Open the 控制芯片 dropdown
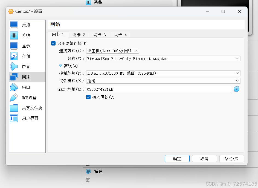This screenshot has width=258, height=188. tap(163, 73)
